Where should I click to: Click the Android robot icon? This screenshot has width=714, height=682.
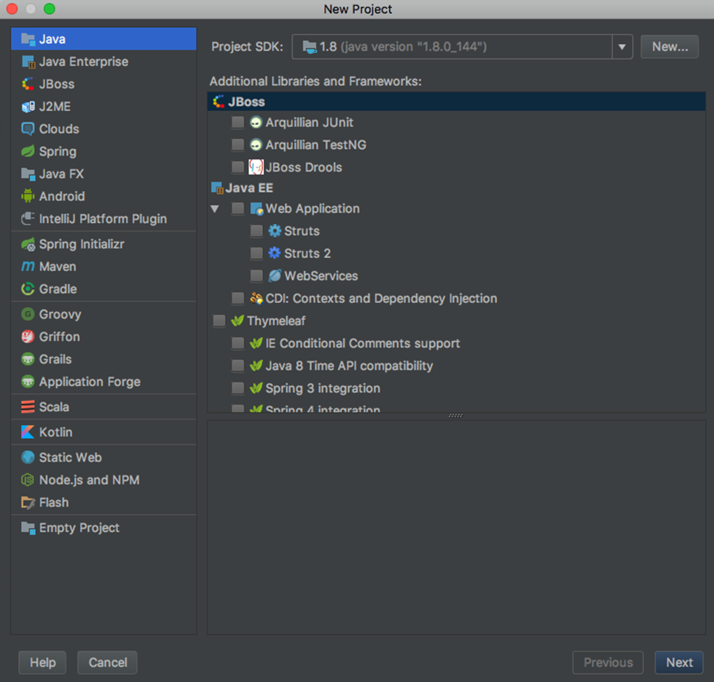28,196
